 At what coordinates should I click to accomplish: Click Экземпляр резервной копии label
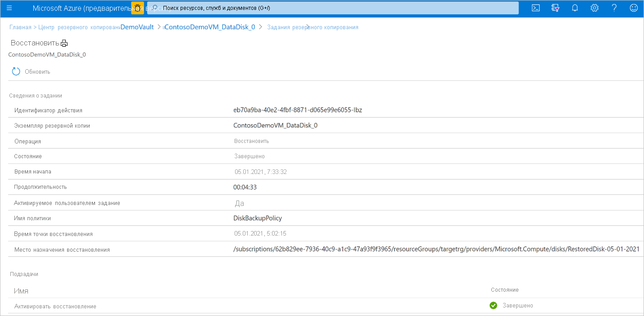point(52,126)
